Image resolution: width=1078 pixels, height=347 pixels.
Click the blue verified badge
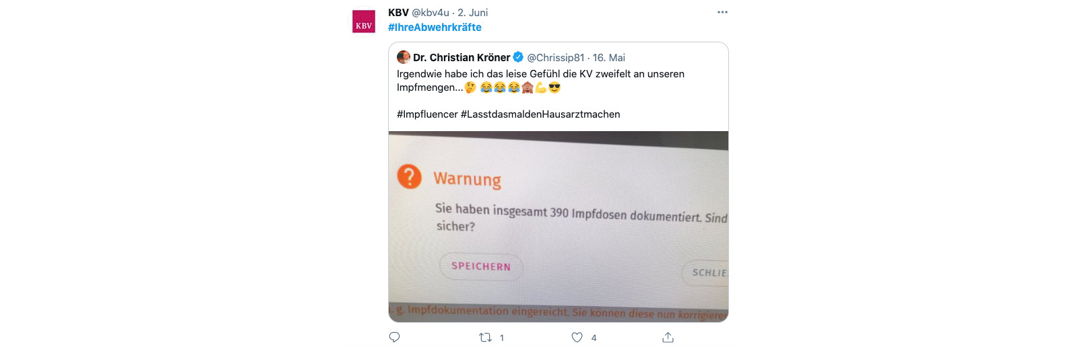[518, 57]
